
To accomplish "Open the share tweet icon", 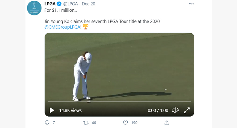I will click(167, 123).
